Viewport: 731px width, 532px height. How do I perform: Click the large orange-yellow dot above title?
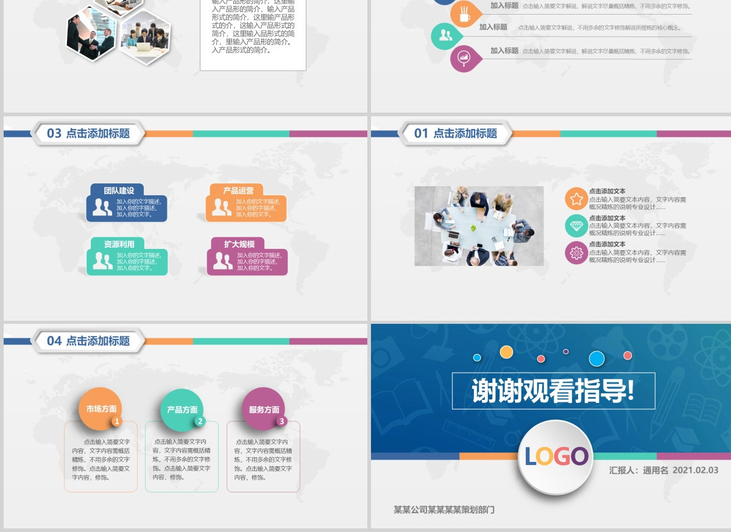pos(506,352)
